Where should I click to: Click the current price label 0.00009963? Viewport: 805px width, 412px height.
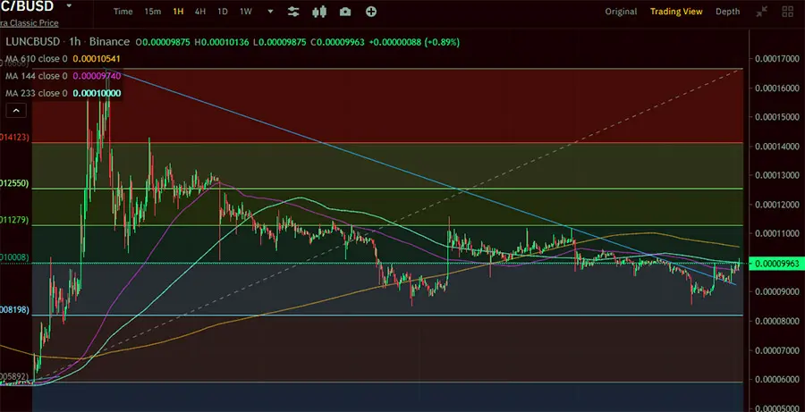[777, 264]
